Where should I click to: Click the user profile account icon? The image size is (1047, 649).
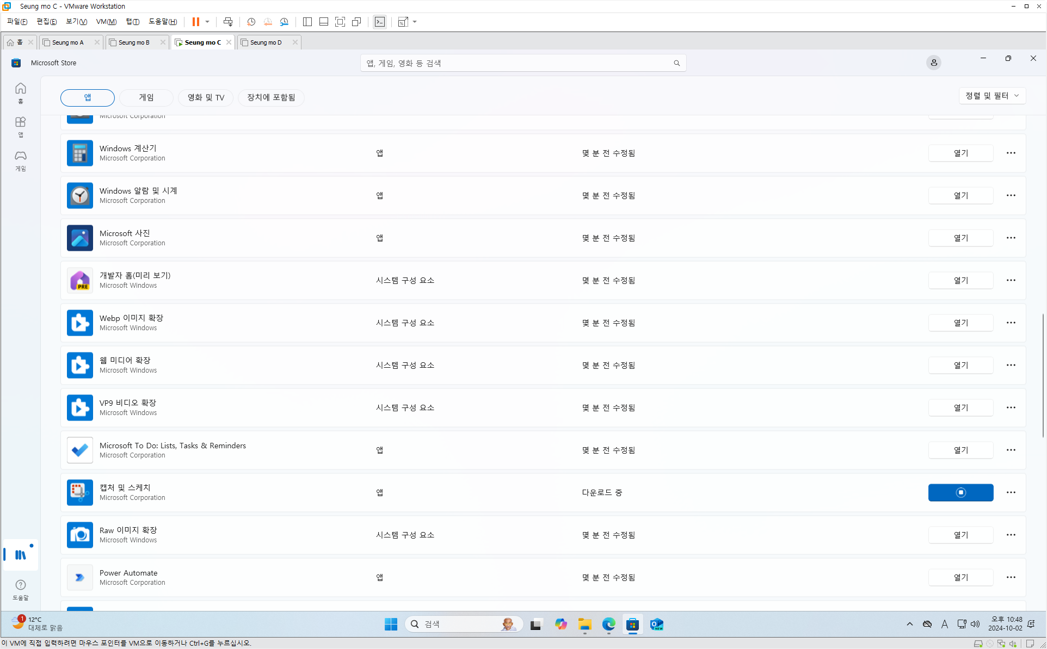[x=933, y=63]
